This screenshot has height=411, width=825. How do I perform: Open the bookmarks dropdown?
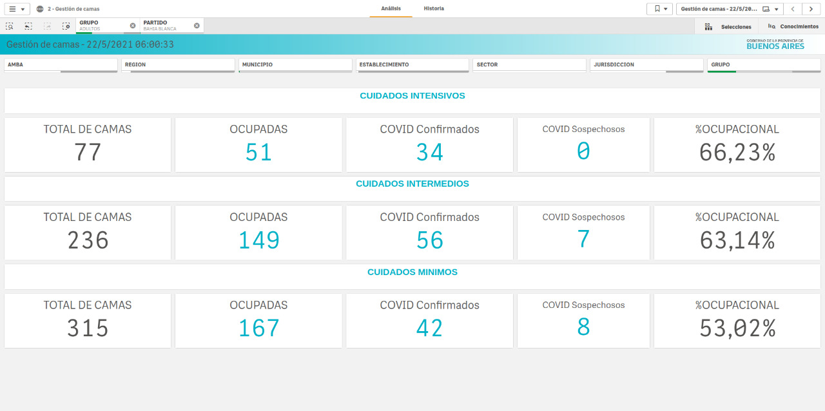pos(659,9)
